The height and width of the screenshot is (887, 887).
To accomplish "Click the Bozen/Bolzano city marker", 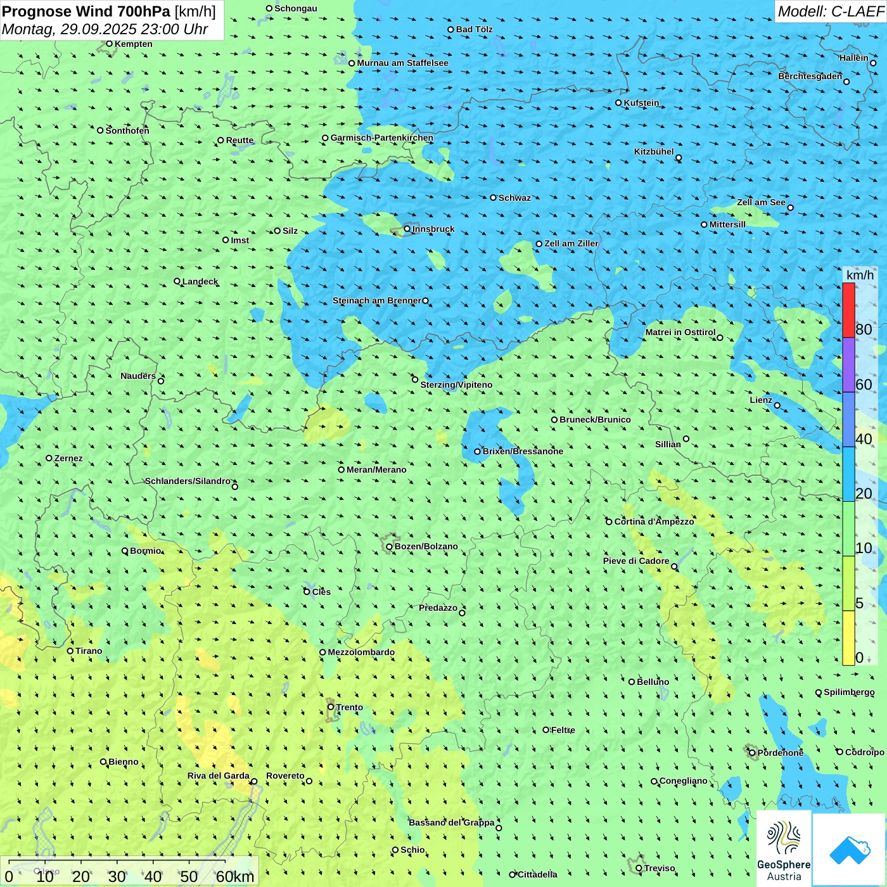I will [x=390, y=546].
